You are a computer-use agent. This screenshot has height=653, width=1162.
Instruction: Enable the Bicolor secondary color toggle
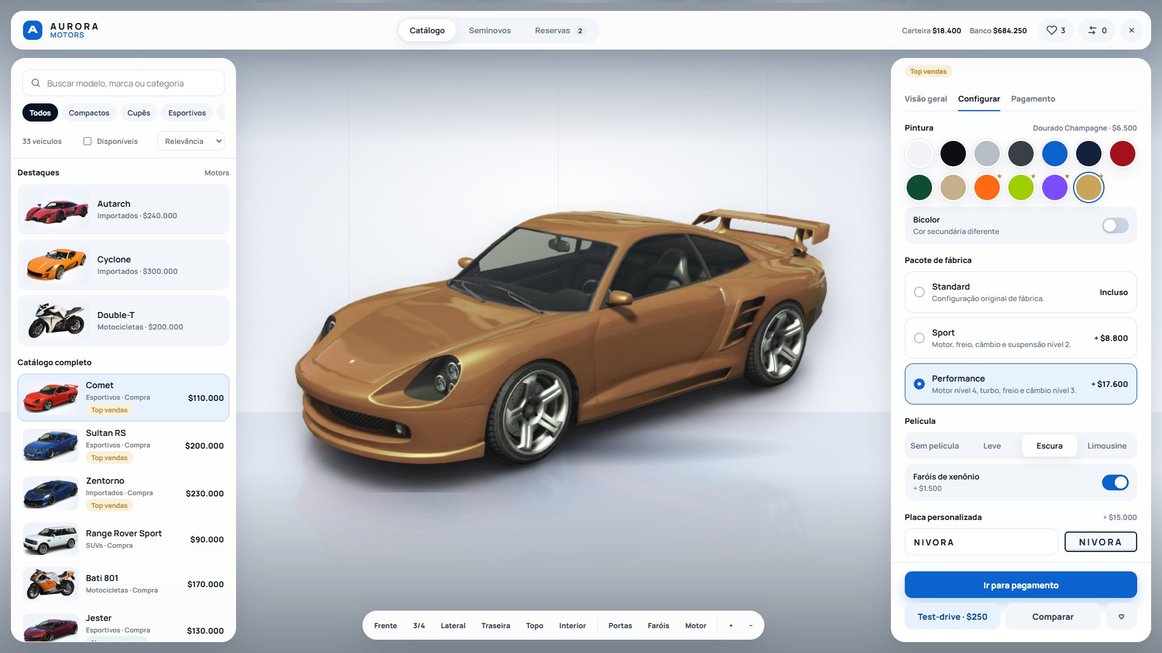click(1115, 226)
